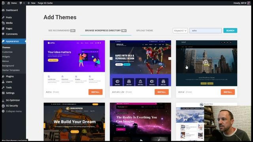This screenshot has height=142, width=253.
Task: Switch to See Recommended tab
Action: pyautogui.click(x=62, y=31)
